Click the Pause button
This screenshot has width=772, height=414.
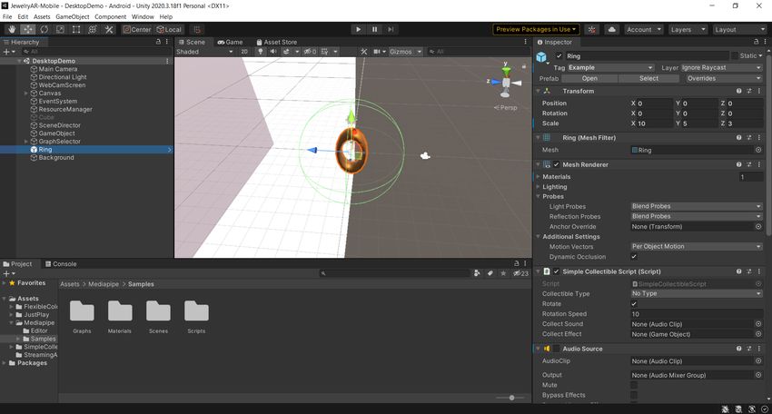point(374,29)
